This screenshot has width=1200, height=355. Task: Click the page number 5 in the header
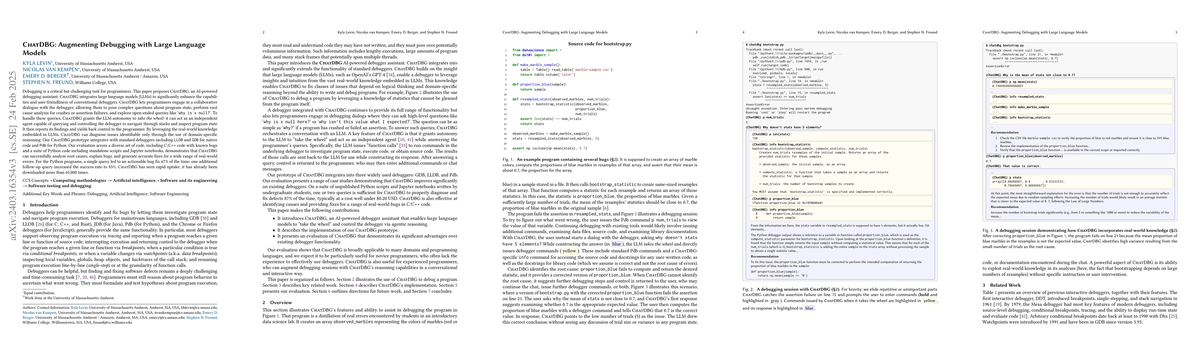(x=1176, y=33)
